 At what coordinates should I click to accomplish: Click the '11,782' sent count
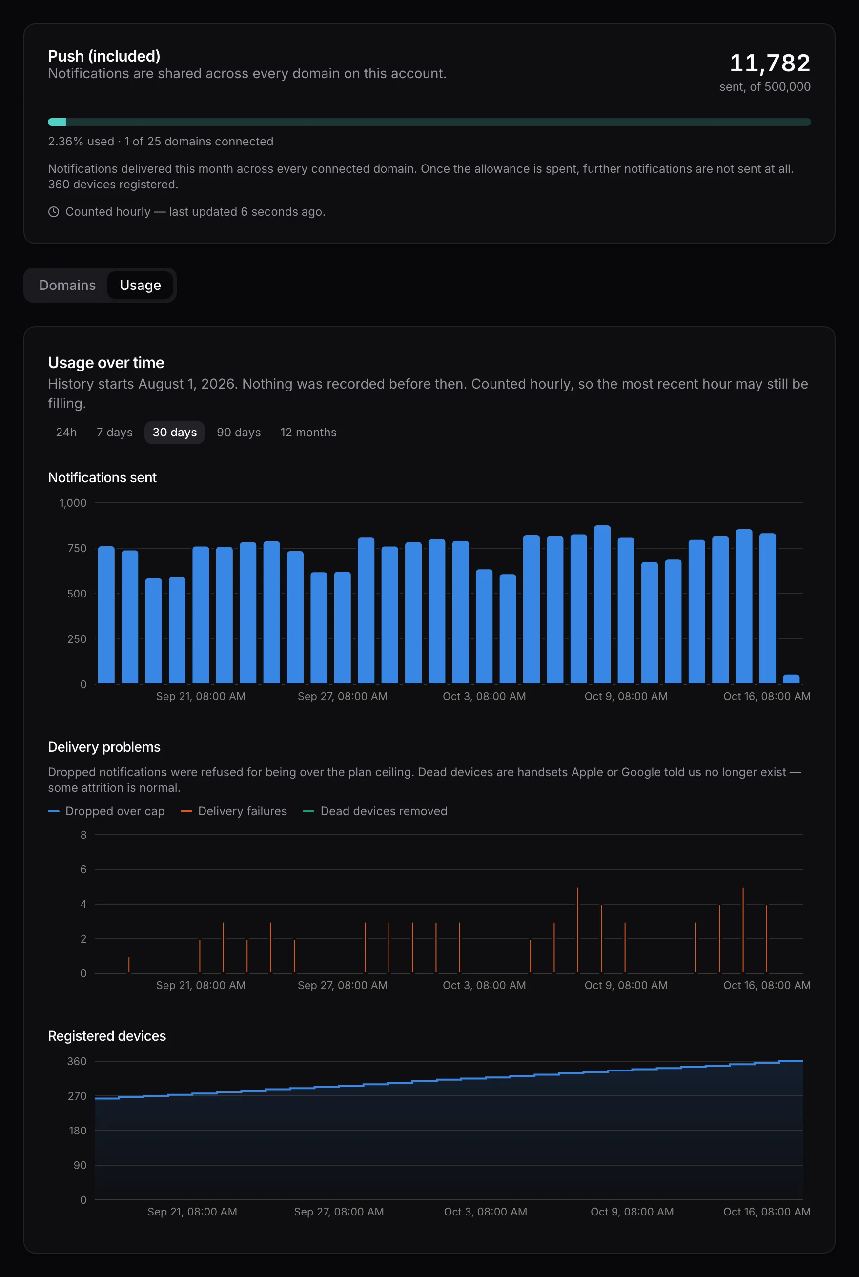click(x=770, y=62)
